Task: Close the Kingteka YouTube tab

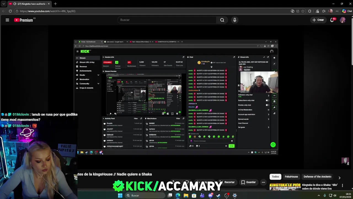Action: tap(49, 4)
